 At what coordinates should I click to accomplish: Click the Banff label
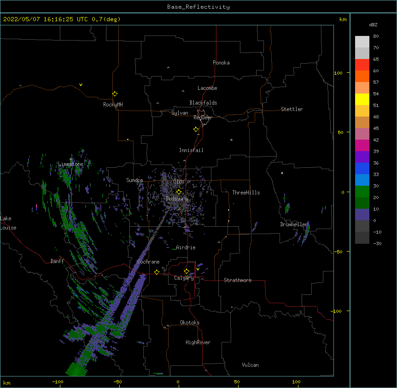pyautogui.click(x=57, y=261)
